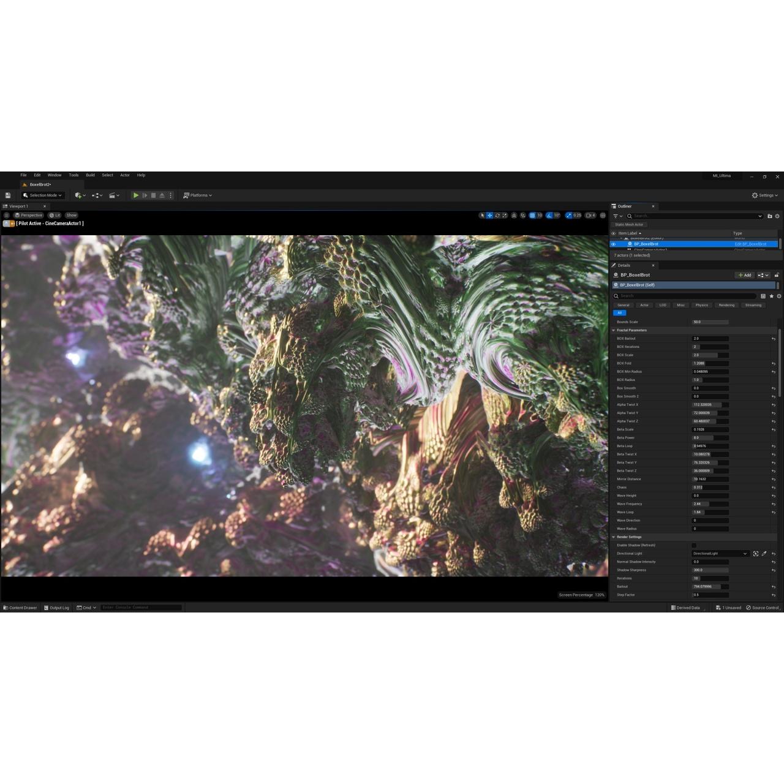The image size is (784, 784).
Task: Open the Selection Mode dropdown
Action: [x=42, y=195]
